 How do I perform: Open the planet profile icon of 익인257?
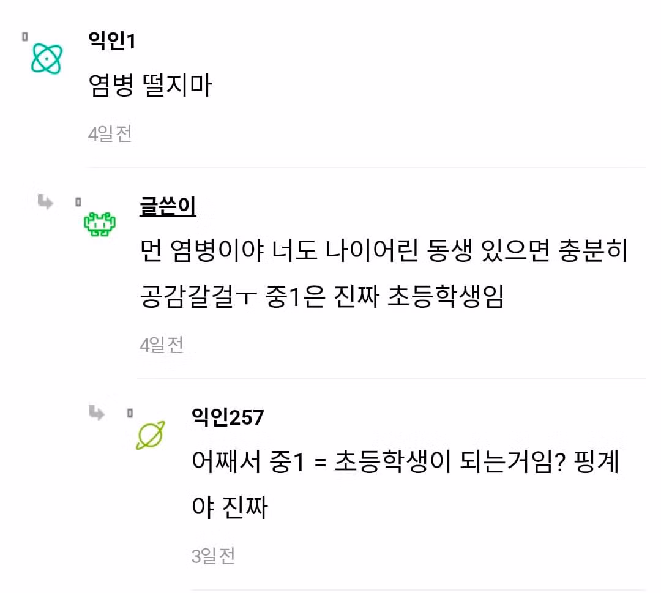click(x=150, y=435)
